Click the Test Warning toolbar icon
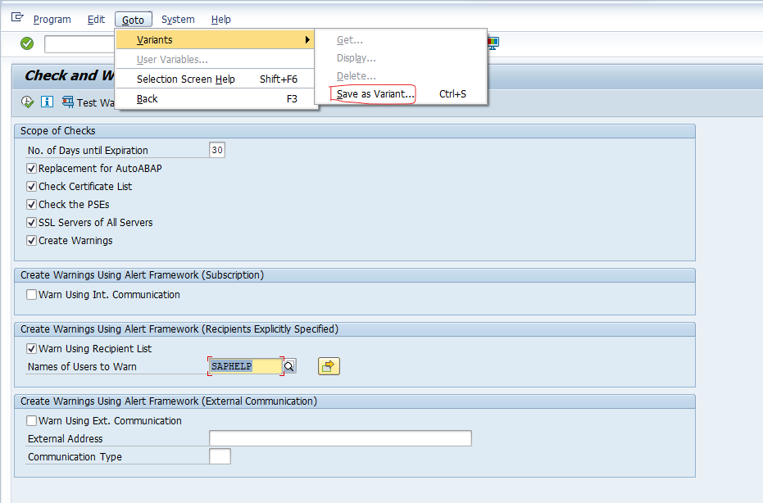Viewport: 763px width, 503px height. point(67,102)
